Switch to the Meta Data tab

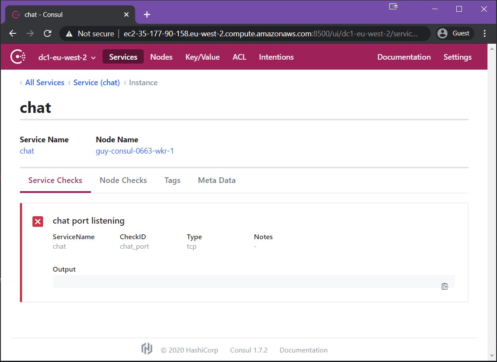[x=217, y=180]
